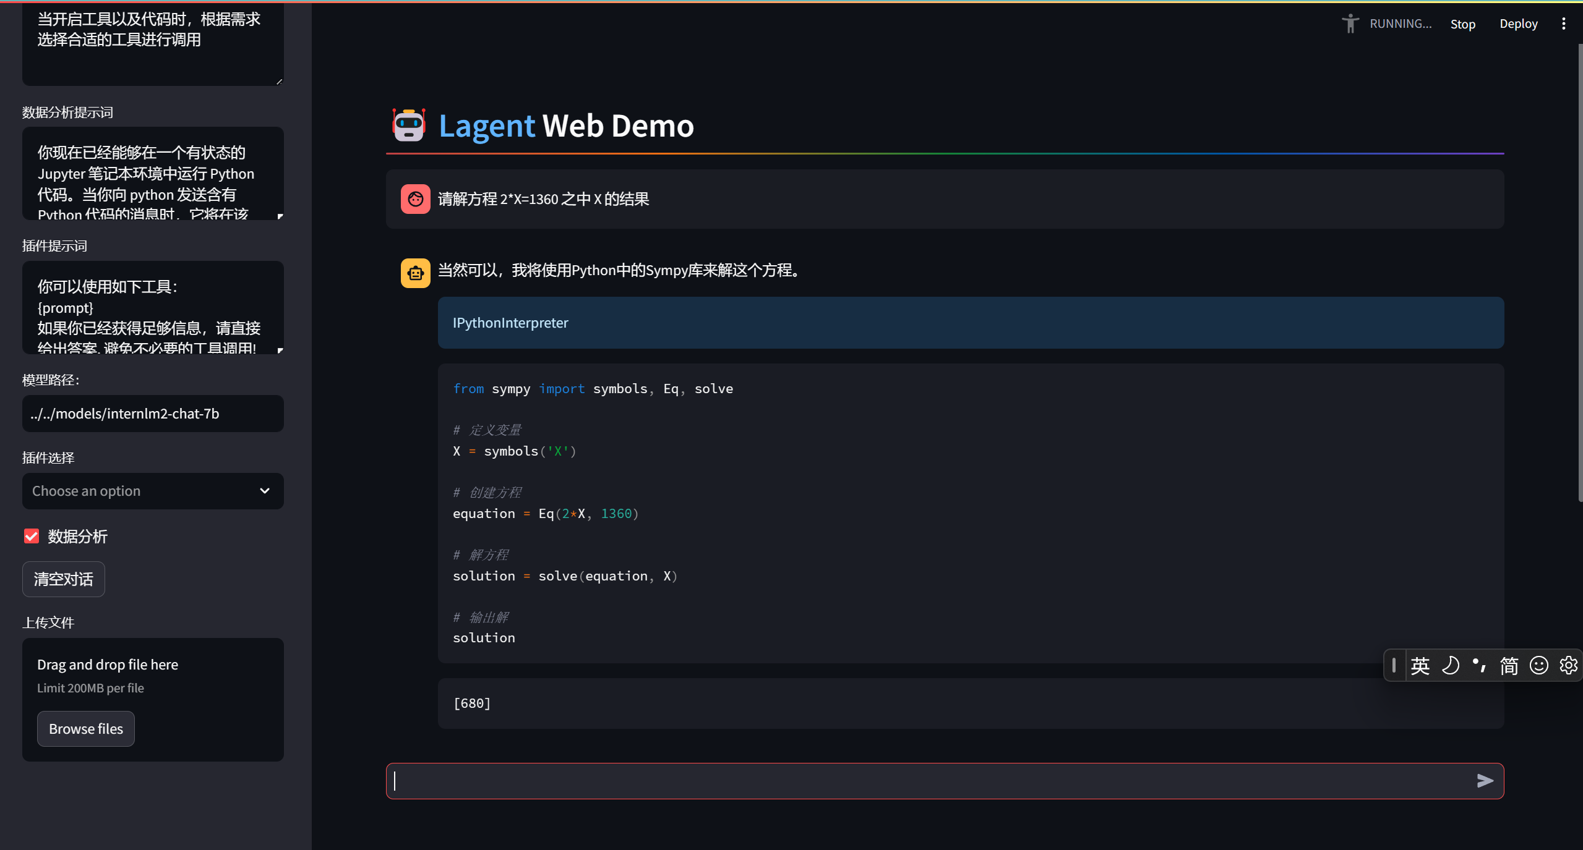The image size is (1583, 850).
Task: Click the Deploy button icon
Action: [x=1518, y=22]
